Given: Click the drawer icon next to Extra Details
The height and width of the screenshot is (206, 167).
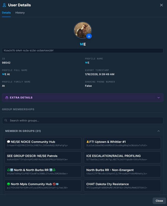Looking at the screenshot, I should click(x=7, y=98).
